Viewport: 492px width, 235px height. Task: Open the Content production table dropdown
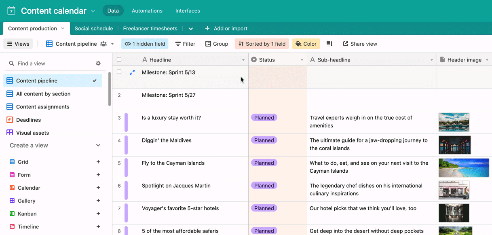coord(63,28)
